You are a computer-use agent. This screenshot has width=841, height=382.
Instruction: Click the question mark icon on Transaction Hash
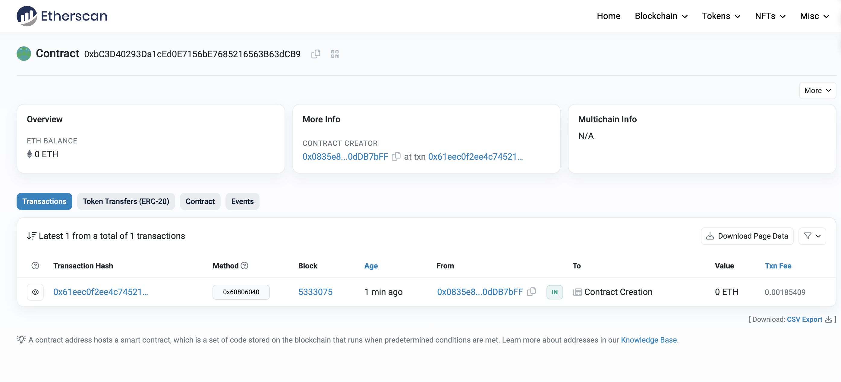click(35, 266)
